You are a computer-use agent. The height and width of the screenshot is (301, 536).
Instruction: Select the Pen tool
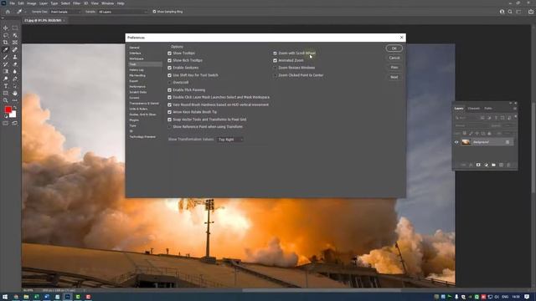[x=15, y=79]
